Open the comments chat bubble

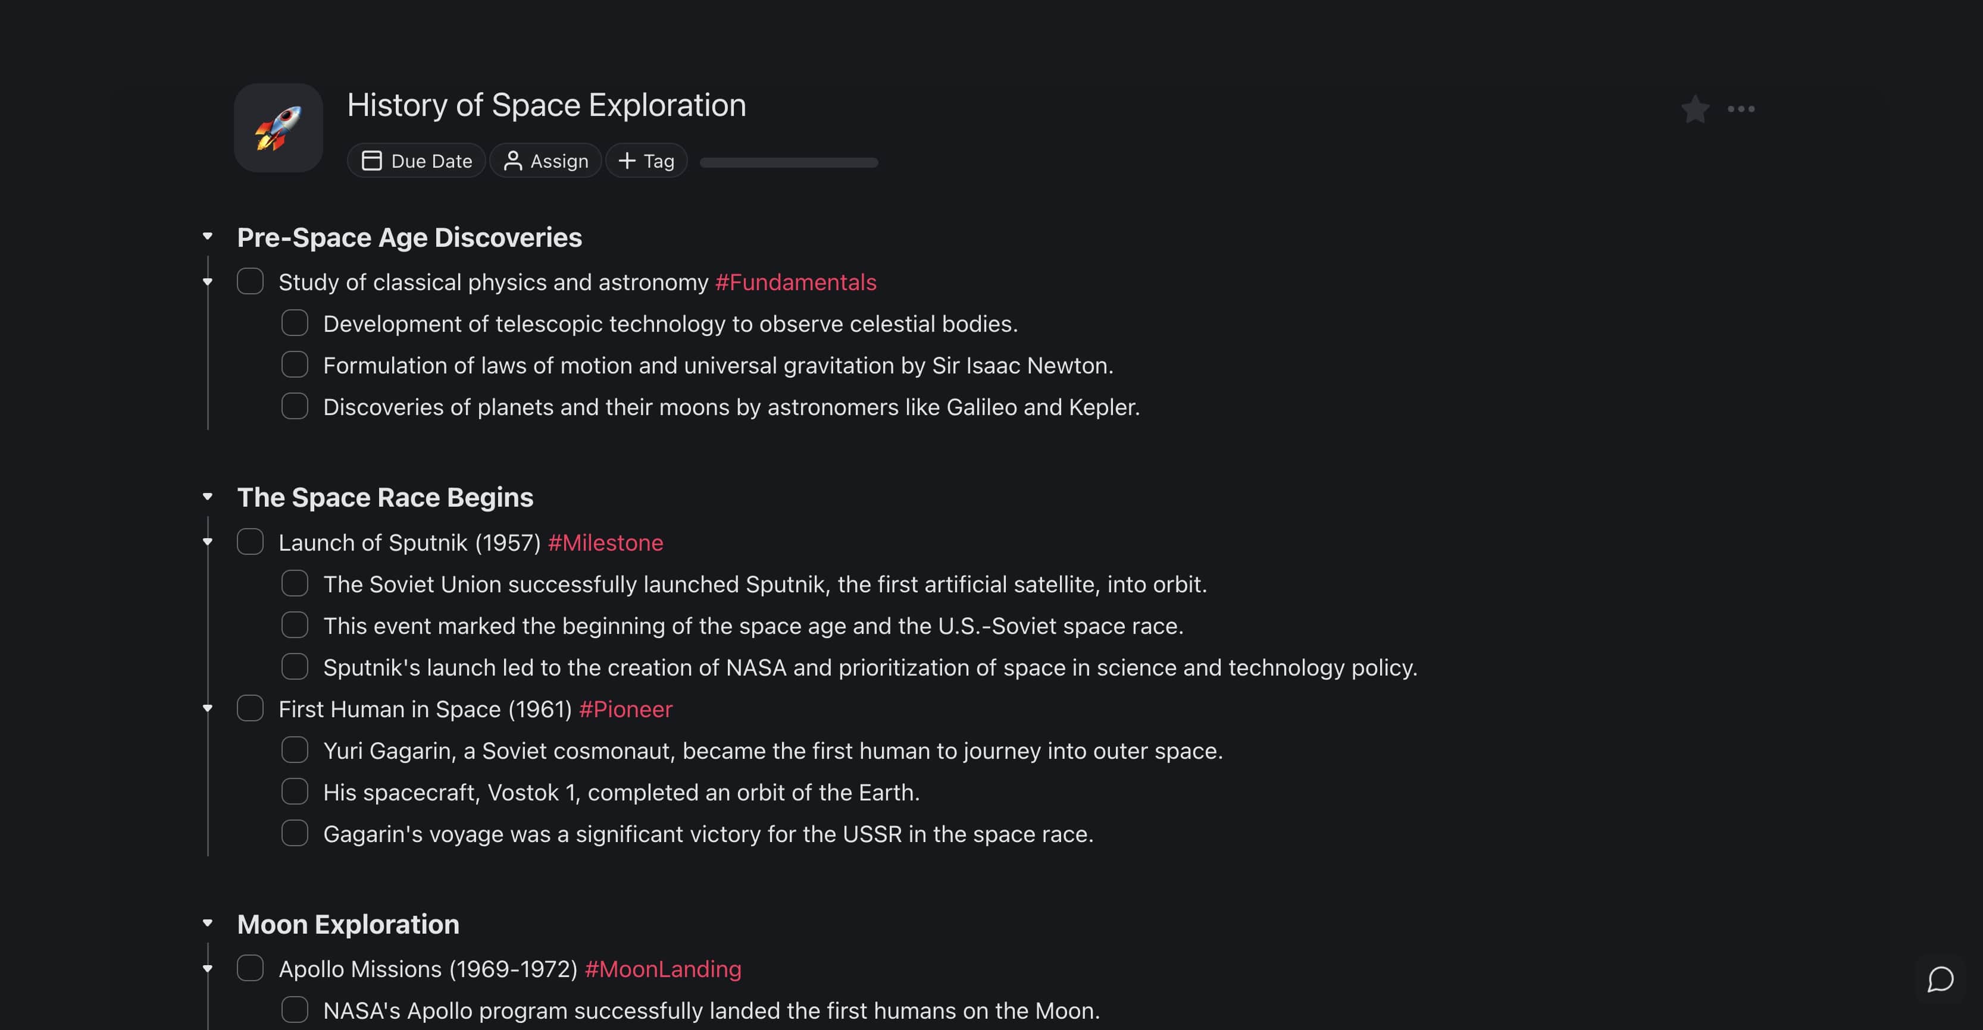tap(1940, 979)
